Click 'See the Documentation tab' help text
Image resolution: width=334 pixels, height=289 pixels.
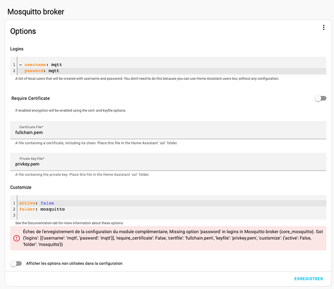pyautogui.click(x=69, y=223)
